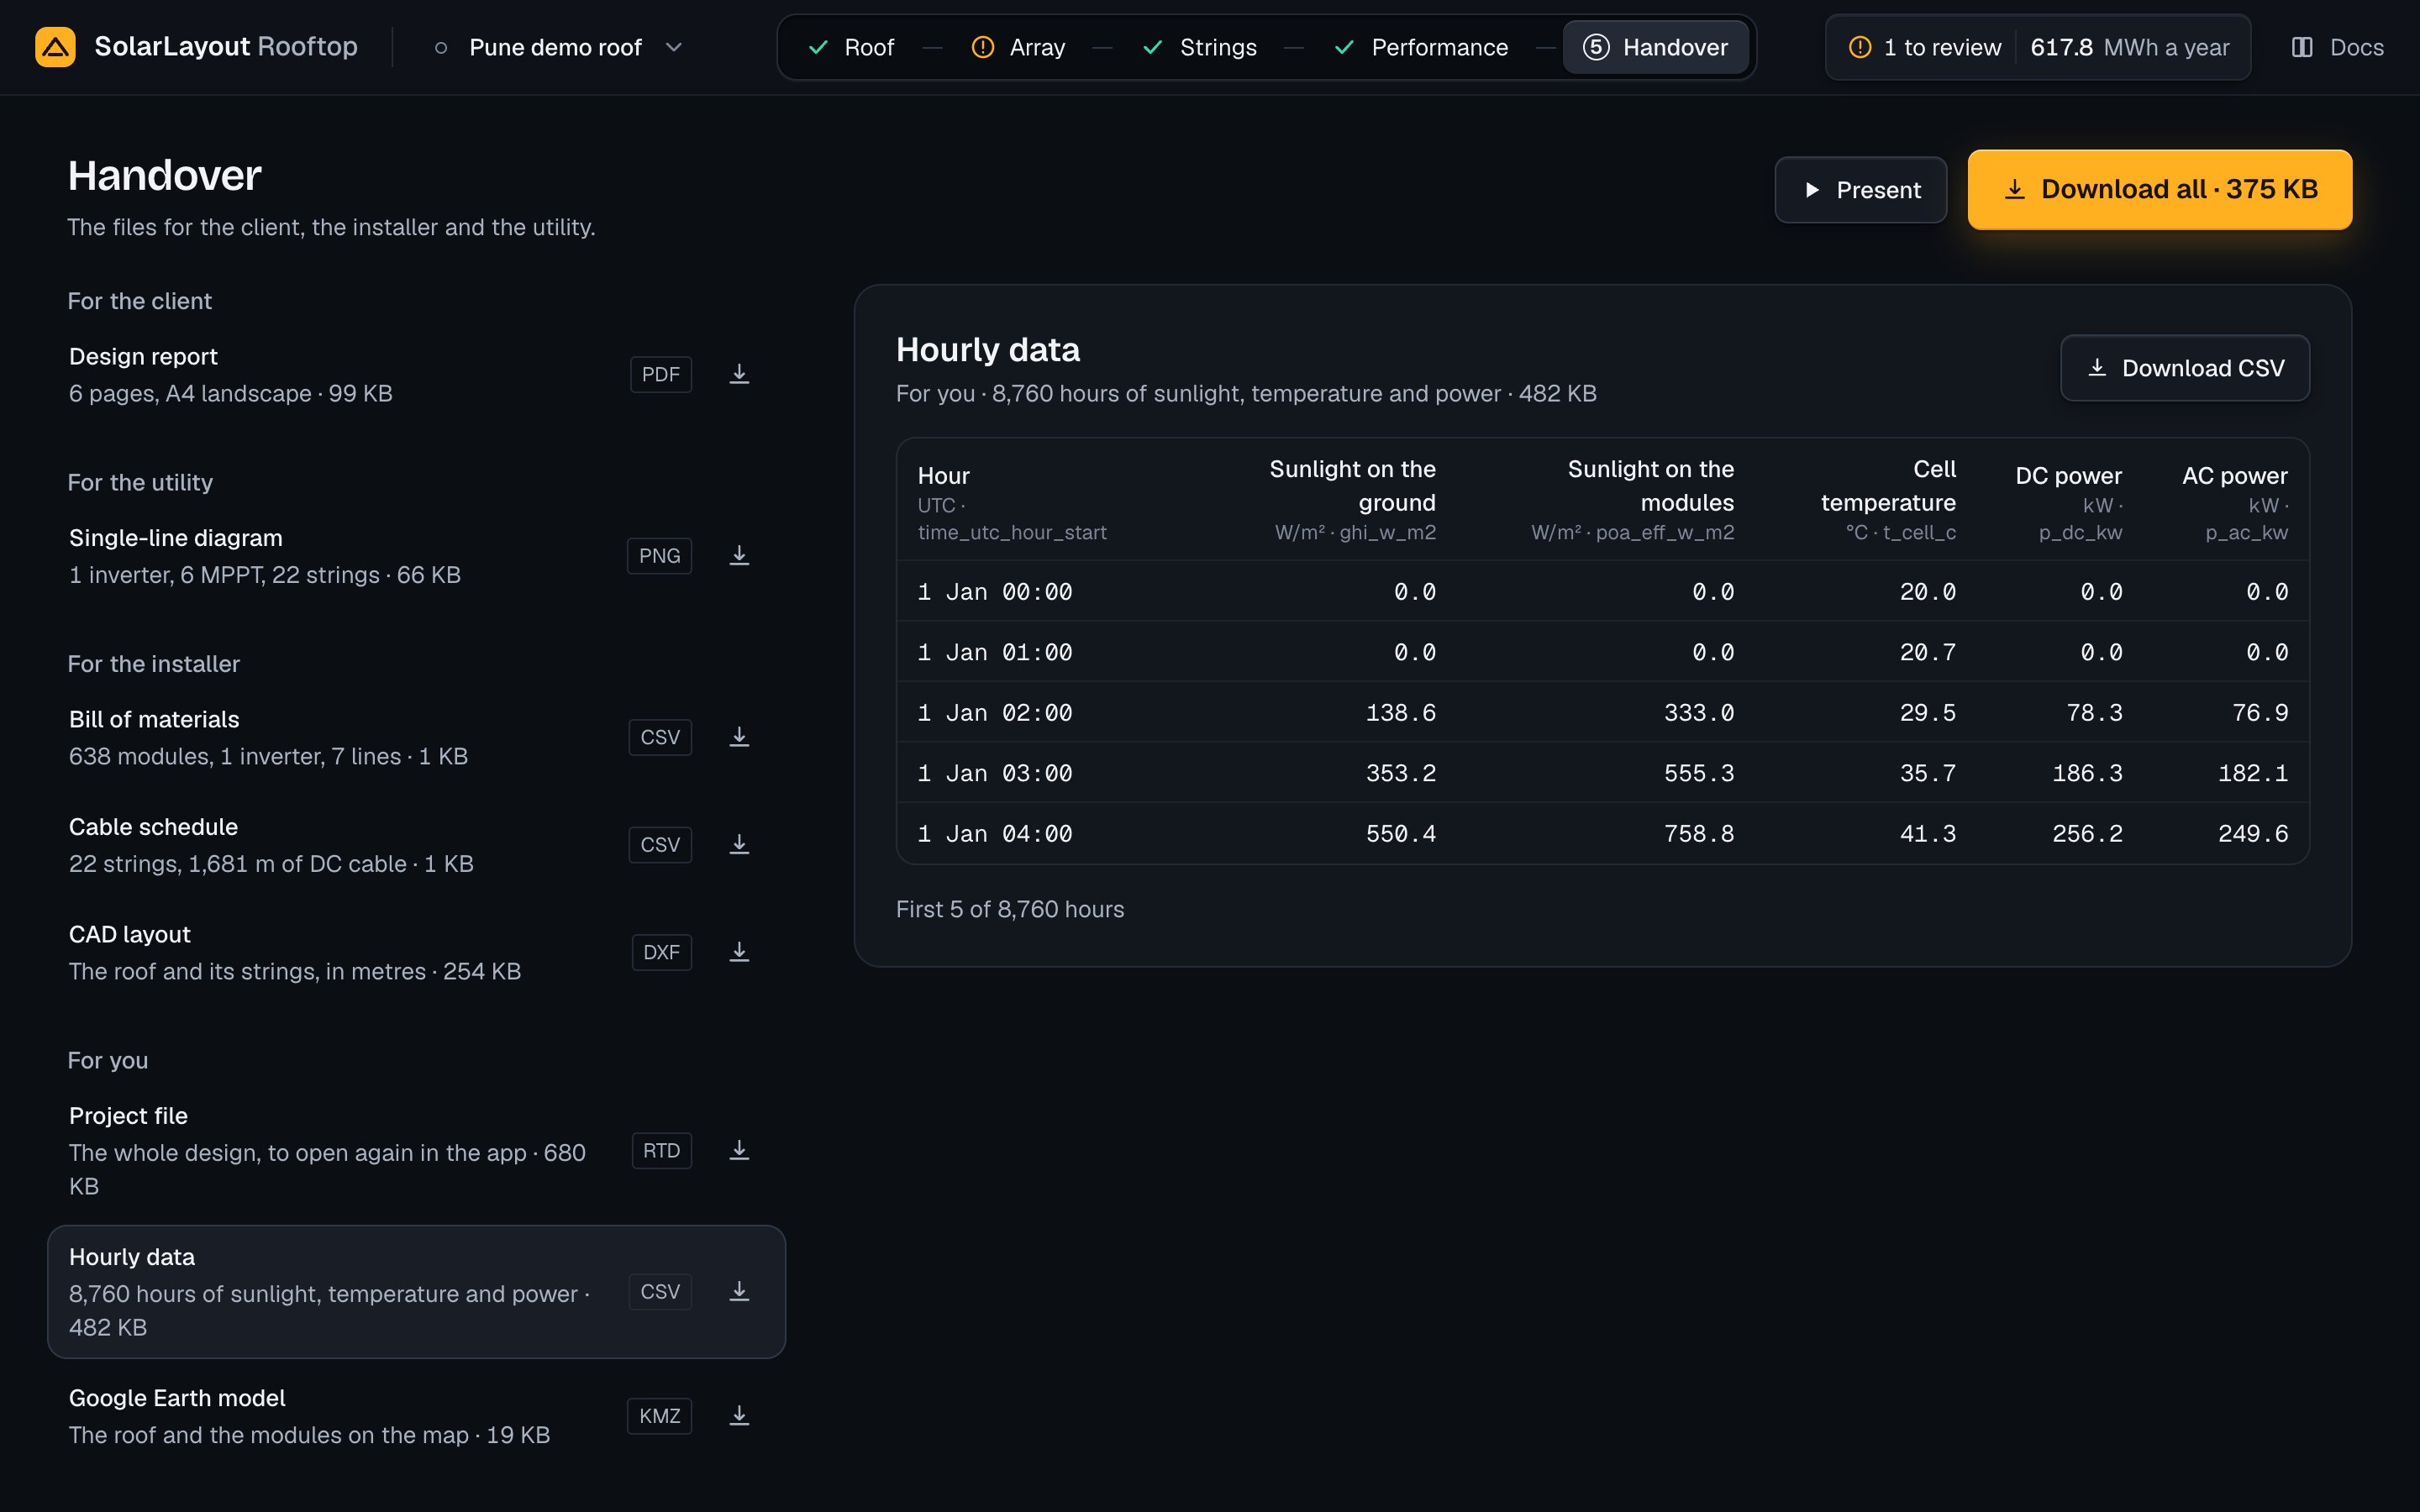Open the Array step label

pos(1037,47)
